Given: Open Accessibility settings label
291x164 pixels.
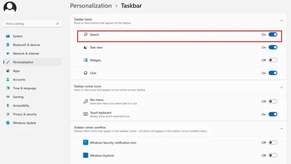Looking at the screenshot, I should coord(21,105).
